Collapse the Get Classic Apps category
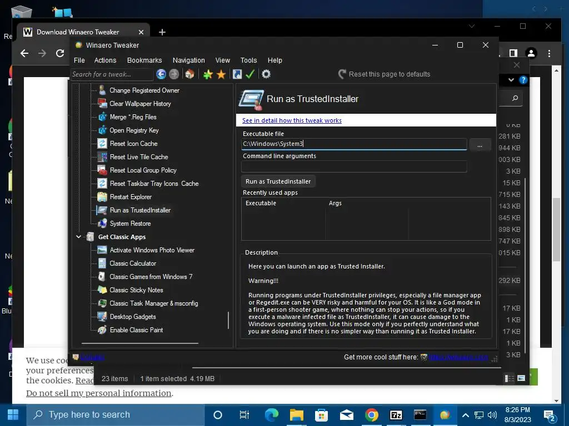Viewport: 569px width, 426px height. pos(78,237)
